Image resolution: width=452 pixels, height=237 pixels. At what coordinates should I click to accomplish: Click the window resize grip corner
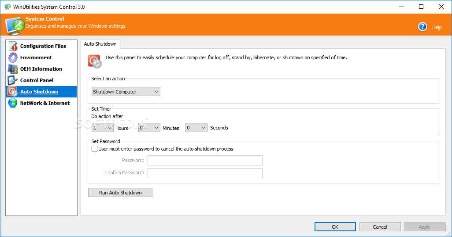coord(448,234)
